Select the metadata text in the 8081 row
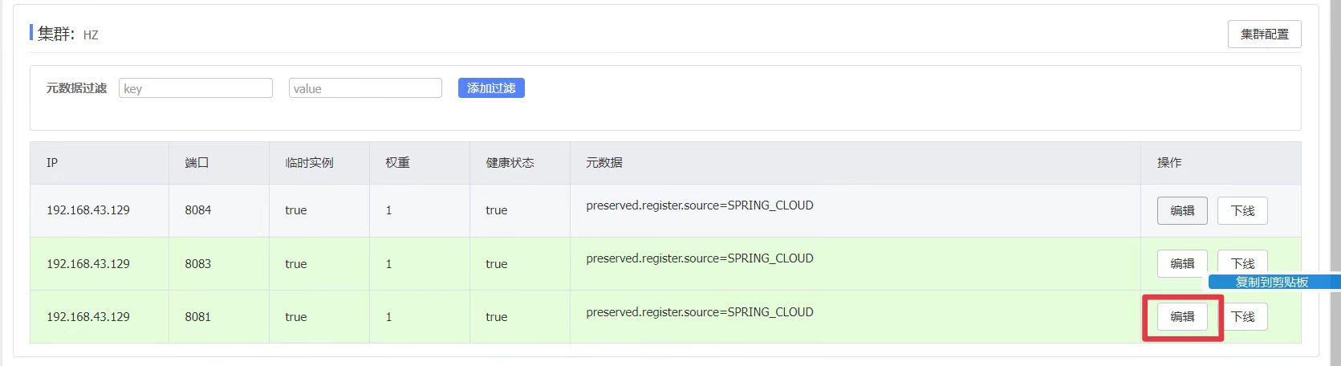 pyautogui.click(x=700, y=312)
